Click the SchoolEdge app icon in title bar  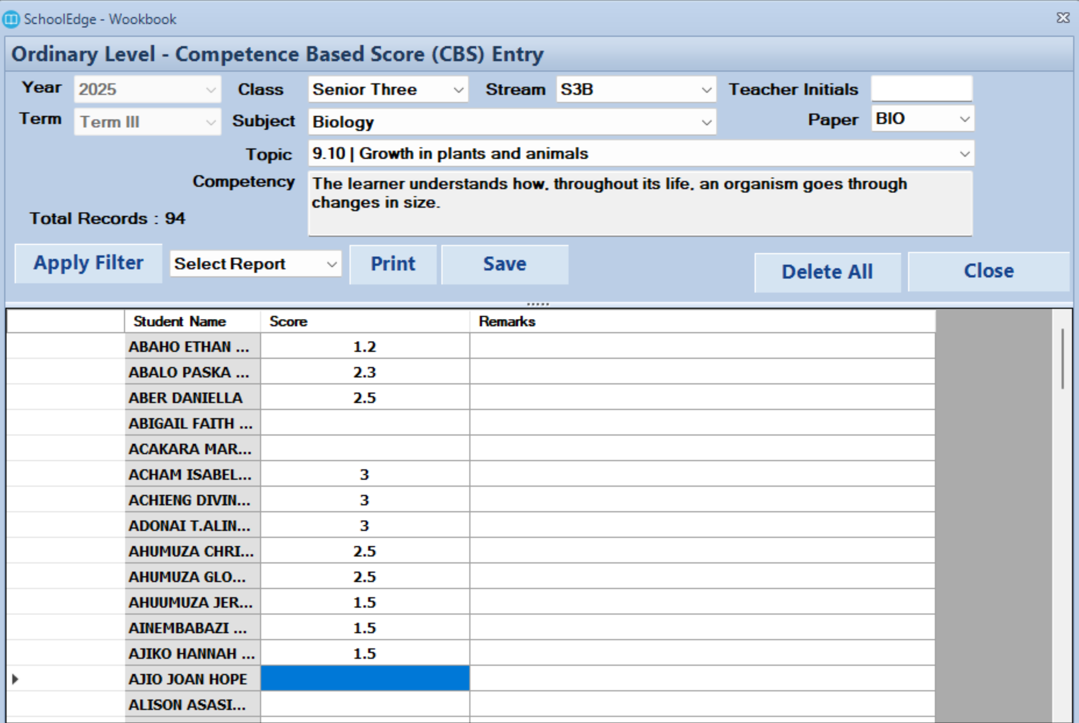[11, 19]
